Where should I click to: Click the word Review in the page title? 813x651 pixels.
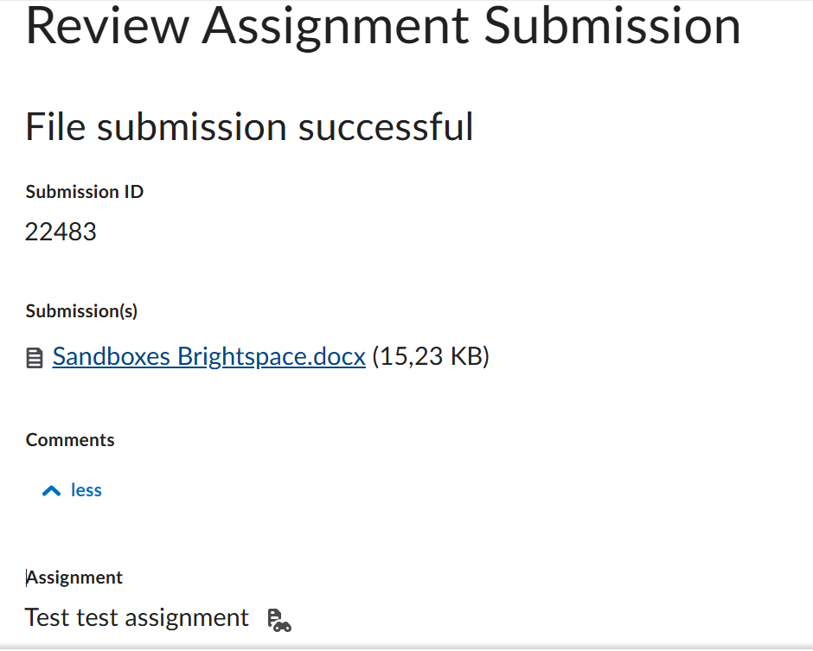click(107, 27)
